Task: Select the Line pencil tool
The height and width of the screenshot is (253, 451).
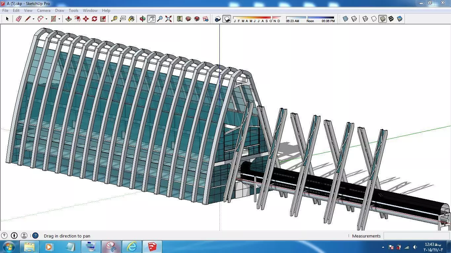Action: tap(27, 19)
